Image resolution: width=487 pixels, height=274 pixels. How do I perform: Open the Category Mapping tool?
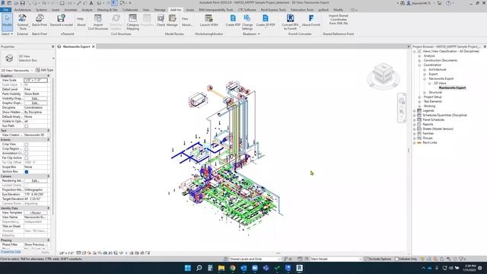pos(132,22)
